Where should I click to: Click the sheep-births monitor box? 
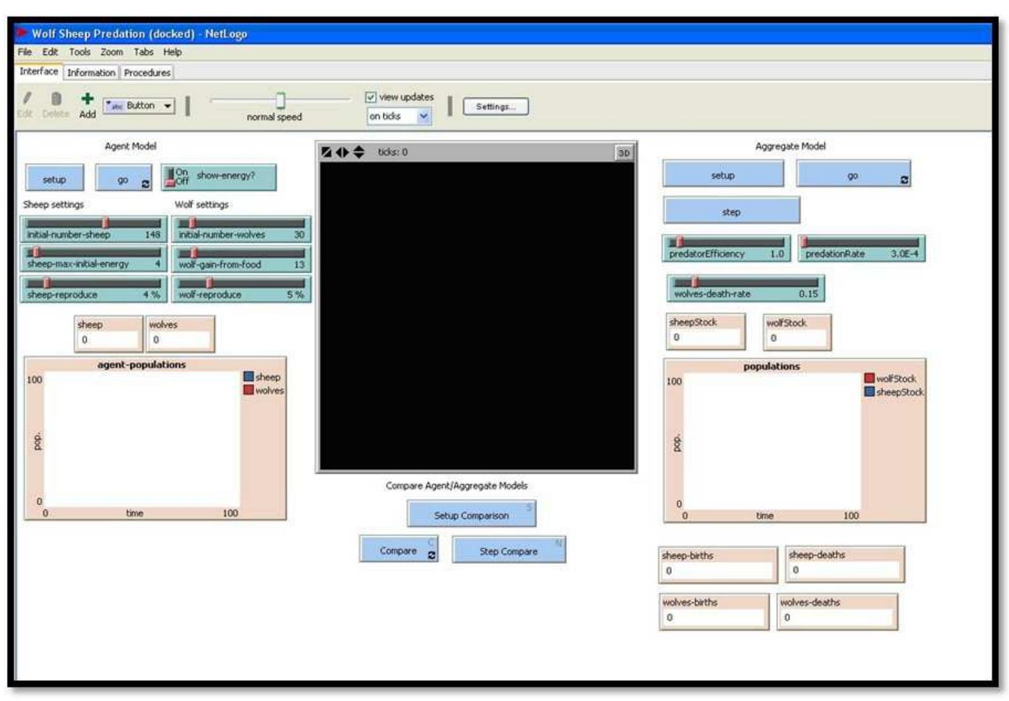point(718,564)
